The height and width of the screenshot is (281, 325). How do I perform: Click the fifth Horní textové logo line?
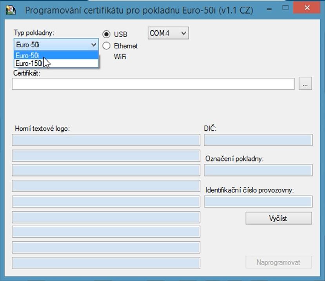click(106, 201)
